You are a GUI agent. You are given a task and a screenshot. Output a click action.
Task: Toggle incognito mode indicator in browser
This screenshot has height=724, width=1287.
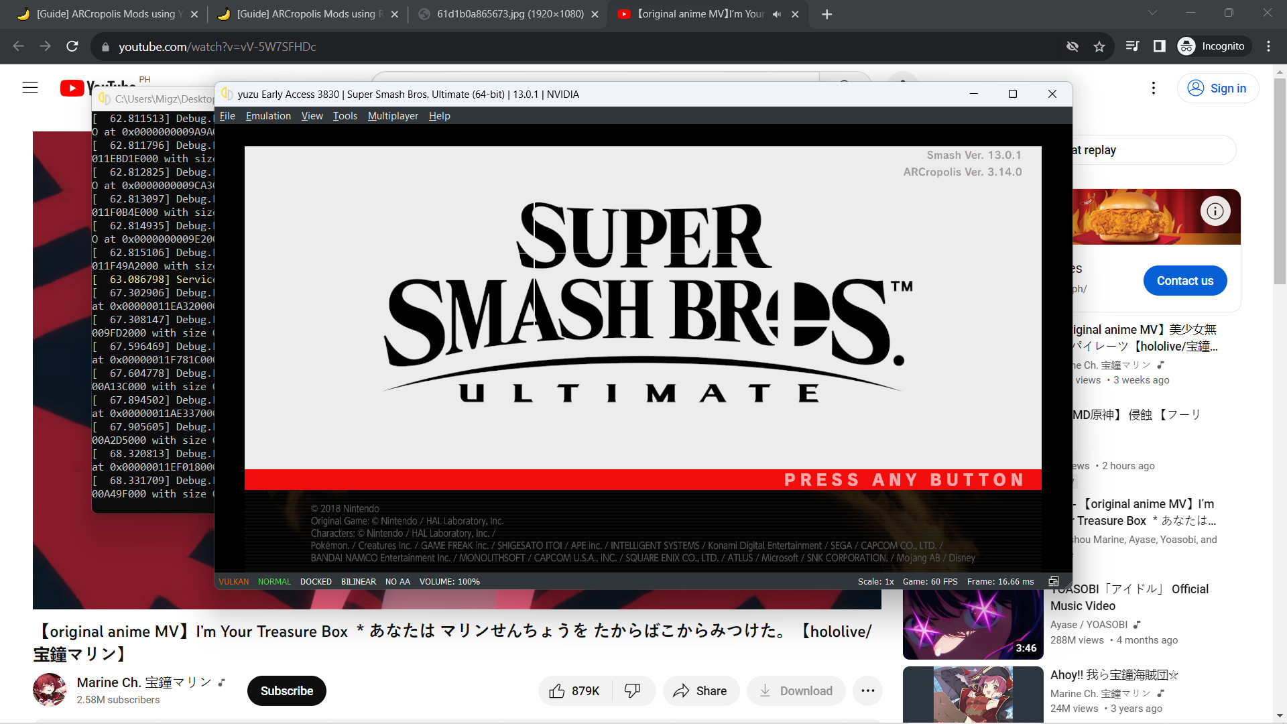(x=1215, y=46)
